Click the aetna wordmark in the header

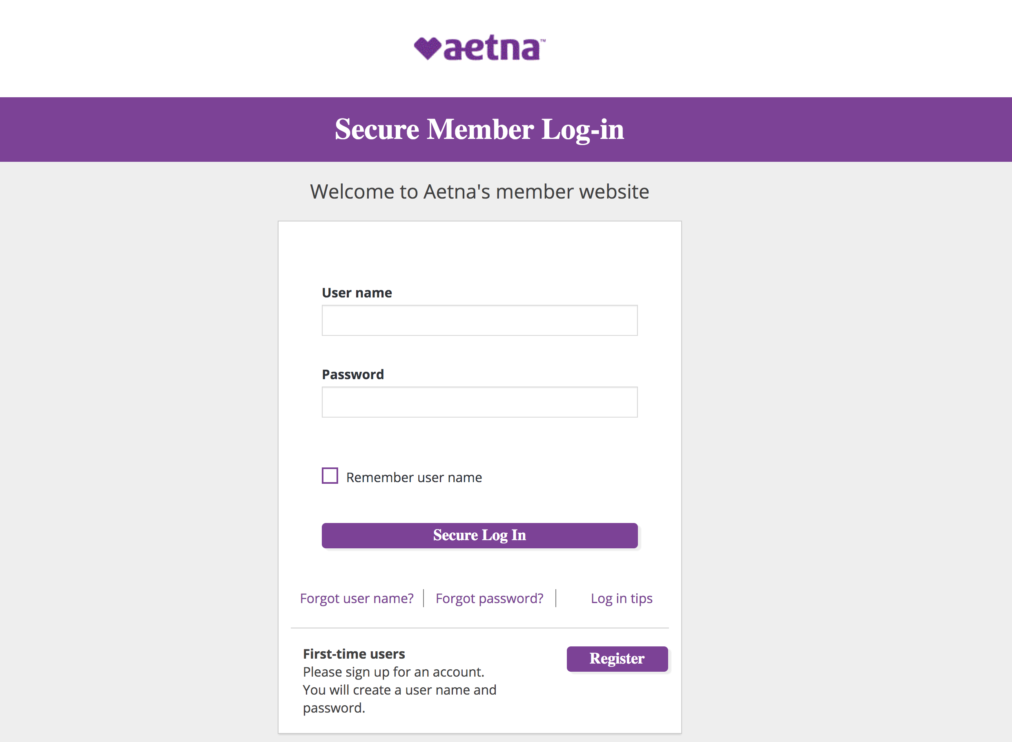point(492,48)
